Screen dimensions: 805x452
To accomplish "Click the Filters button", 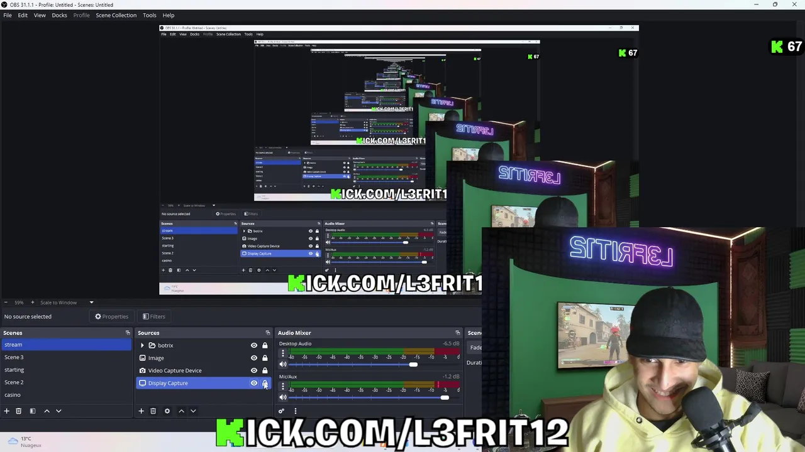I will tap(153, 316).
